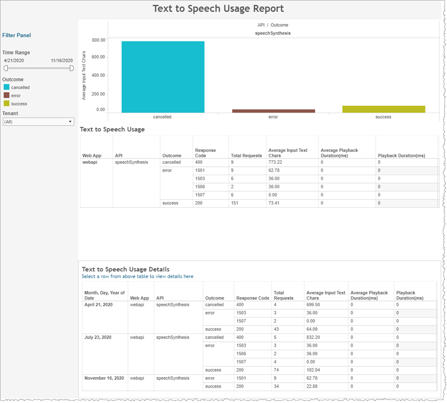The width and height of the screenshot is (447, 403).
Task: Click the Filter Panel heading
Action: point(16,35)
